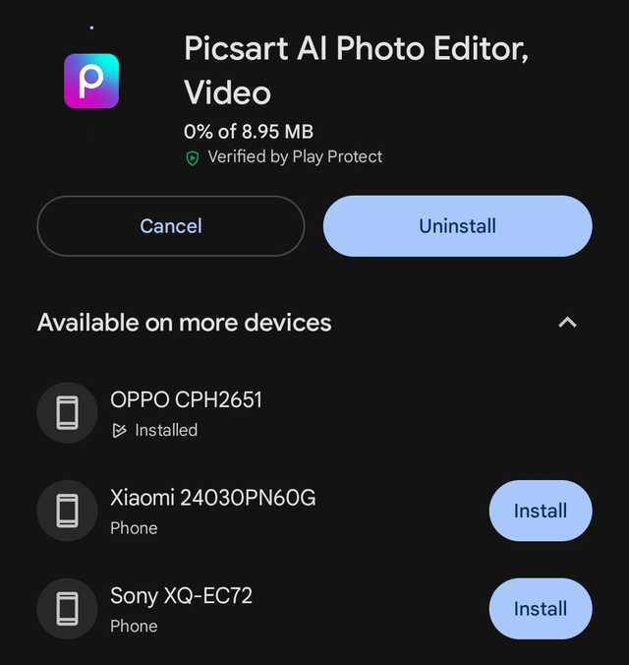
Task: Tap the Phone label under Xiaomi device
Action: (134, 528)
